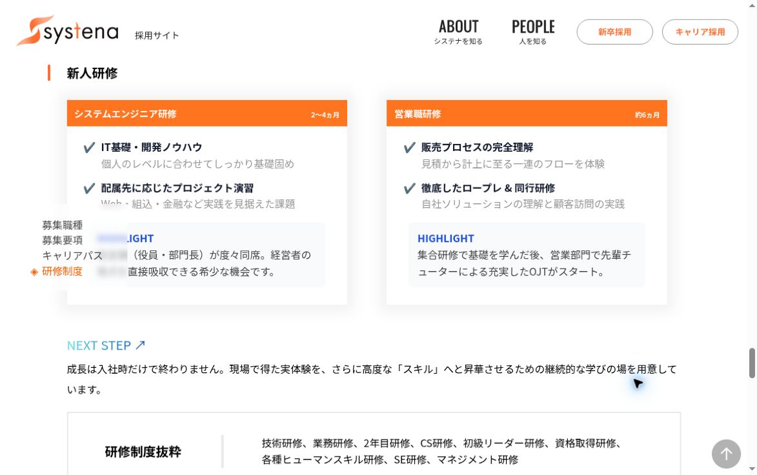
Task: Go to キャリアパス section
Action: pos(72,256)
